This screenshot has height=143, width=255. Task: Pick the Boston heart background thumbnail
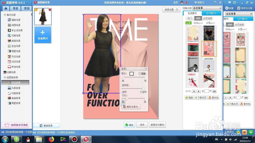click(x=209, y=33)
